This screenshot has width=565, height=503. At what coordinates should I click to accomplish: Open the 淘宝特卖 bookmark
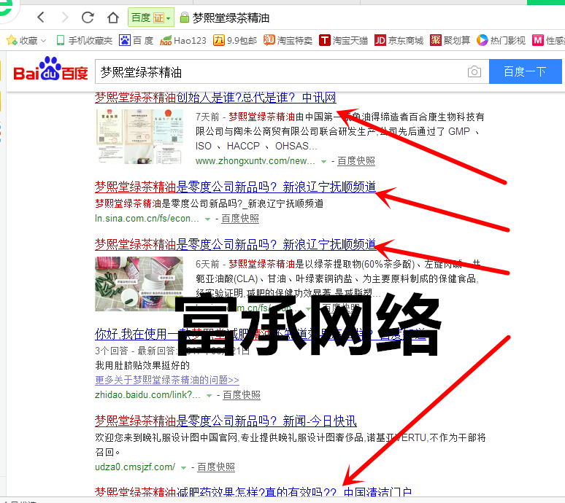(288, 40)
